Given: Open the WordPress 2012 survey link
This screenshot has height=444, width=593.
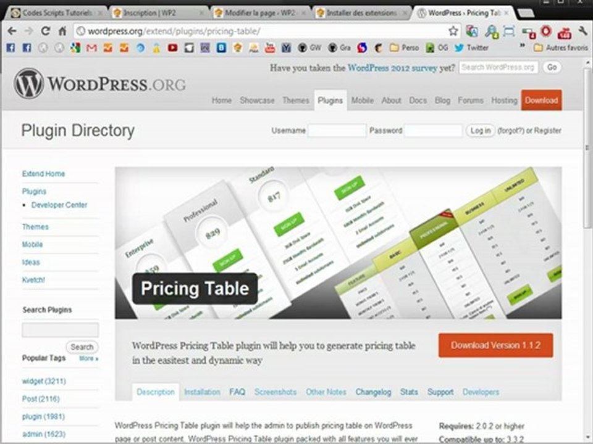Looking at the screenshot, I should click(392, 68).
